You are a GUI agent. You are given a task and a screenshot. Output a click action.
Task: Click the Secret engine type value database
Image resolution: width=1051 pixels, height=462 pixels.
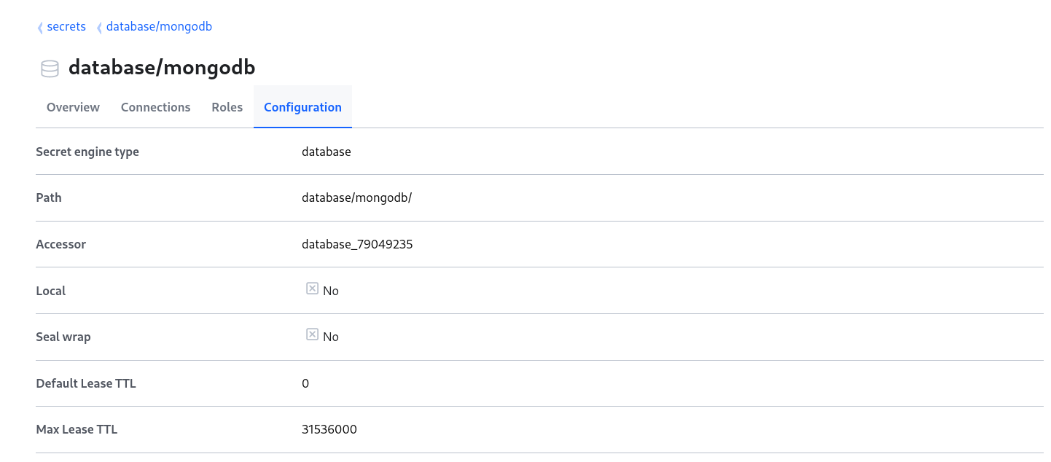(327, 152)
